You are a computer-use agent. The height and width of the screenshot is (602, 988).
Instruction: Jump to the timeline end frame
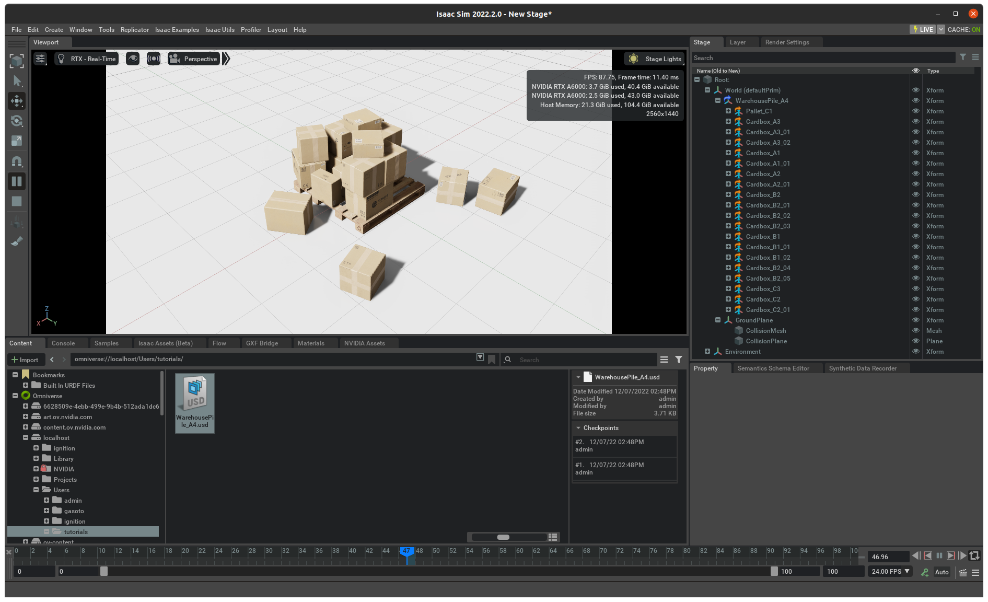click(x=962, y=556)
